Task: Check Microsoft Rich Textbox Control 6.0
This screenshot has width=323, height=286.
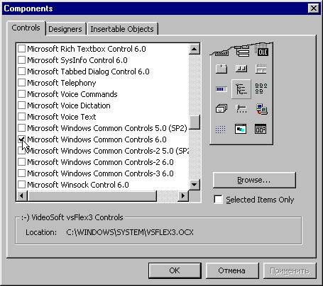Action: (21, 49)
